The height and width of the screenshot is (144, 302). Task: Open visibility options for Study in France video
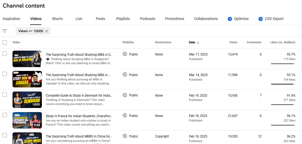click(134, 116)
